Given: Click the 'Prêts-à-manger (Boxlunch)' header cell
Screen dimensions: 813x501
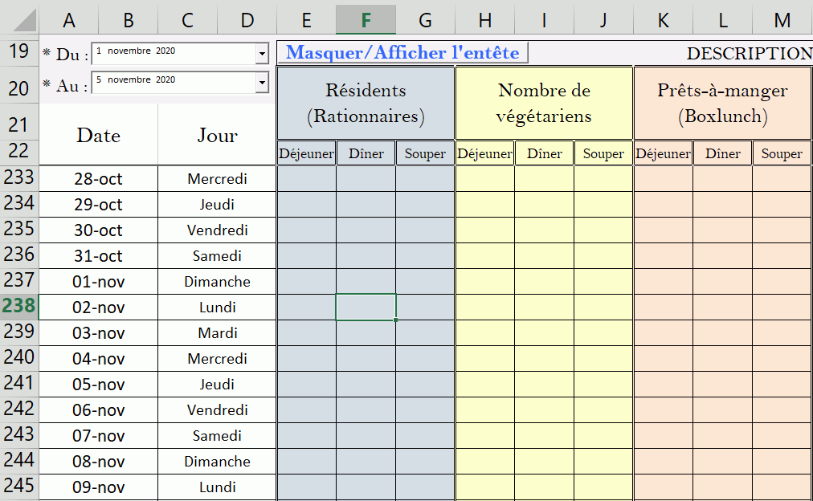Looking at the screenshot, I should pyautogui.click(x=722, y=103).
